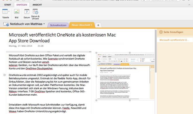Click the paragraph tag handle beside OneNote wurde
This screenshot has width=193, height=114.
5,75
